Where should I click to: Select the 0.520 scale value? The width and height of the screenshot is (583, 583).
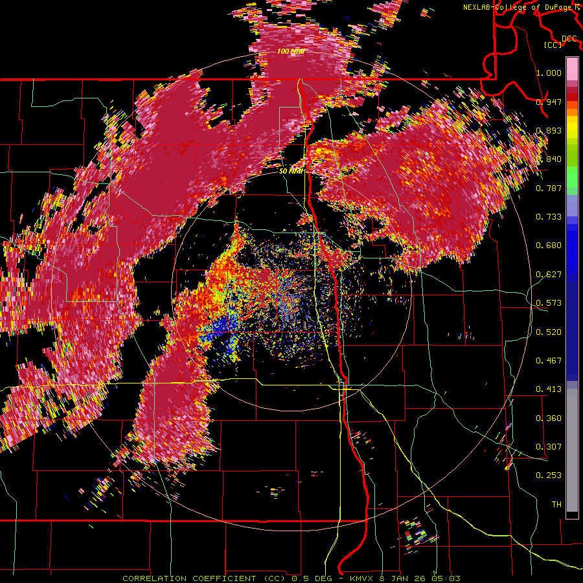point(549,332)
